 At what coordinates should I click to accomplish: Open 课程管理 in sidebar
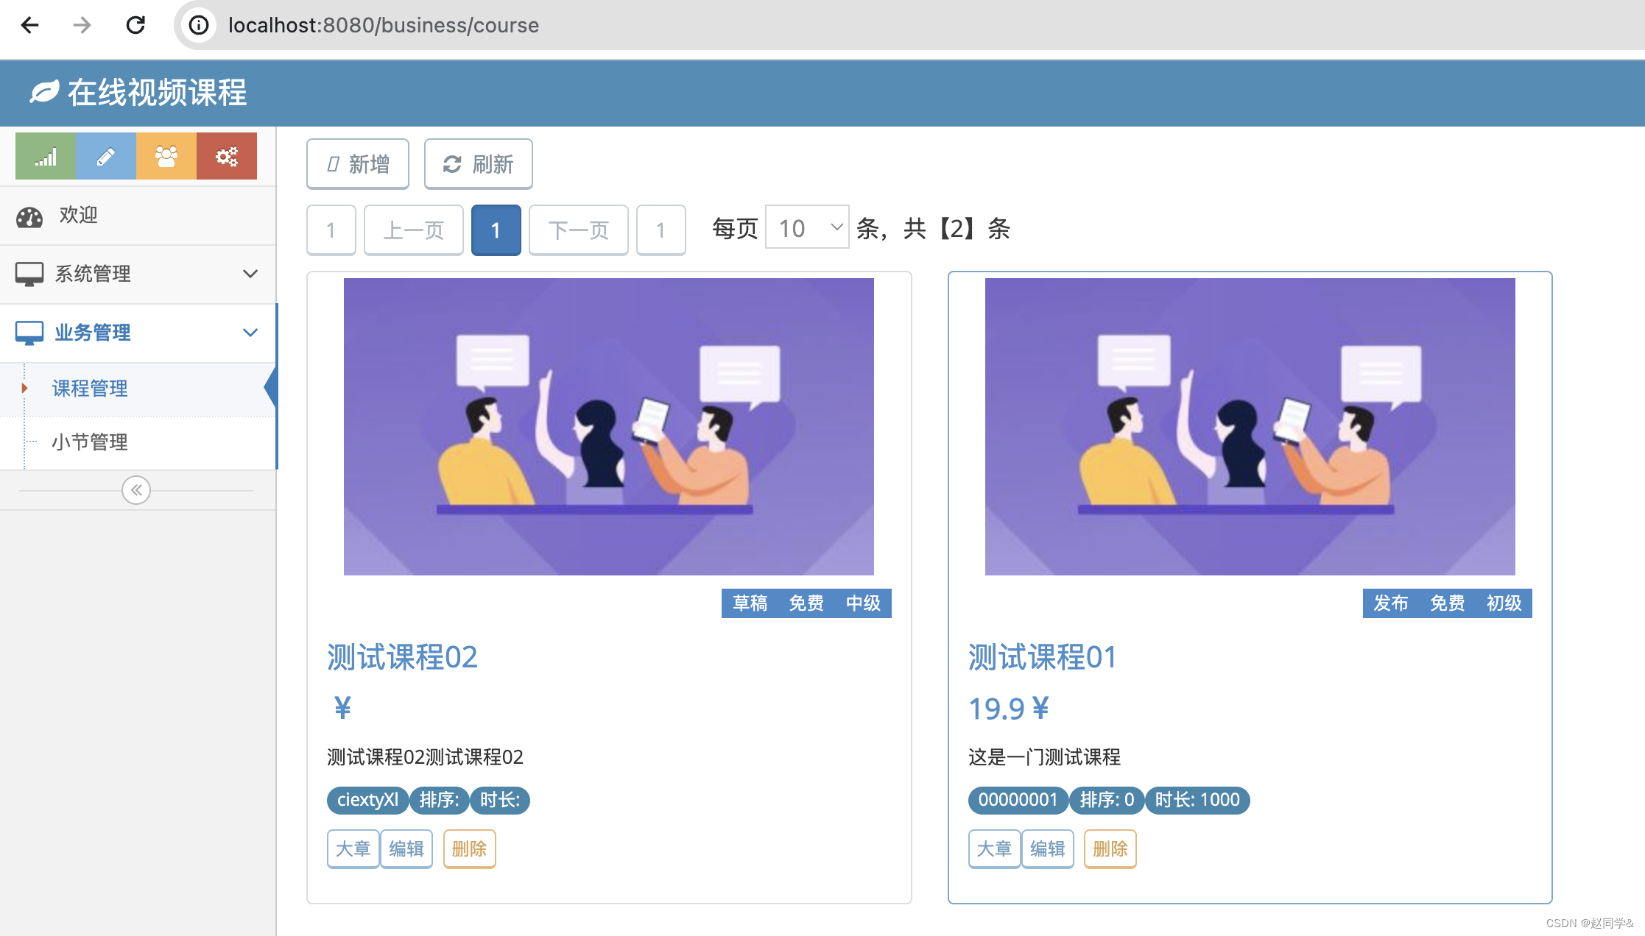point(90,389)
